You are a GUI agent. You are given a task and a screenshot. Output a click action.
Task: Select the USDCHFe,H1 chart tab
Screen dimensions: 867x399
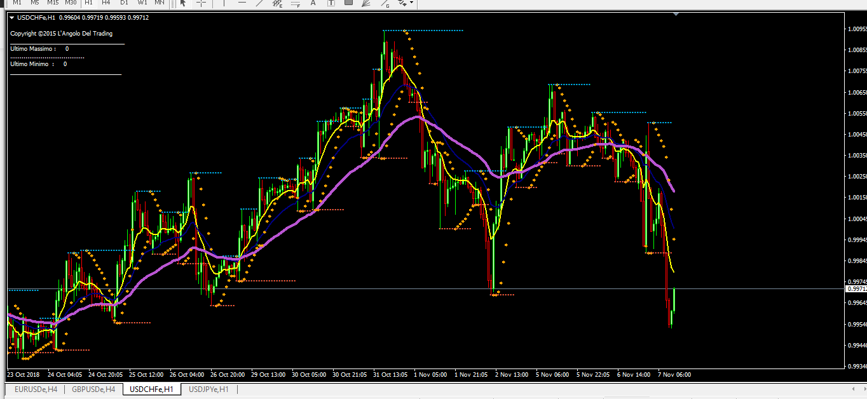coord(151,389)
